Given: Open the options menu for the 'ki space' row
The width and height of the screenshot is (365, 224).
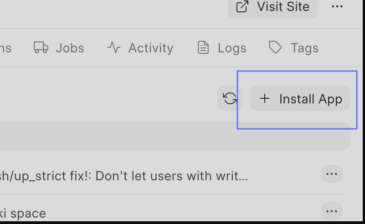Looking at the screenshot, I should click(x=332, y=211).
